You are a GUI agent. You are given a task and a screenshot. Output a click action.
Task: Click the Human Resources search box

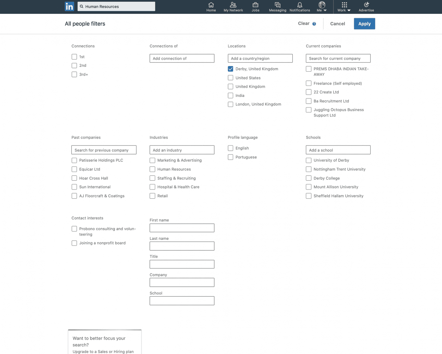pyautogui.click(x=116, y=6)
